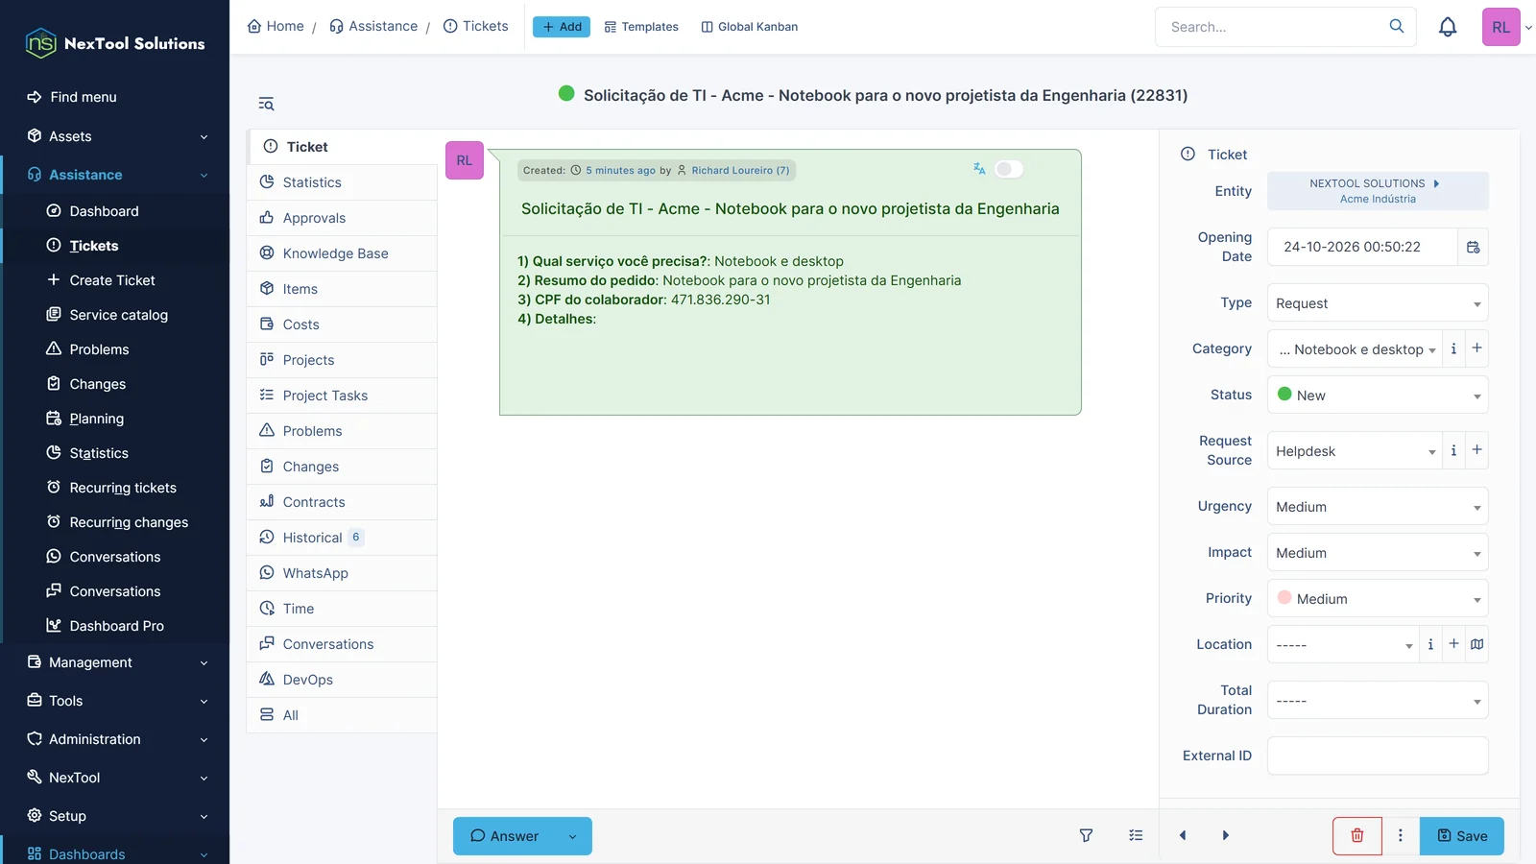Open the Priority dropdown
This screenshot has height=864, width=1536.
point(1378,599)
